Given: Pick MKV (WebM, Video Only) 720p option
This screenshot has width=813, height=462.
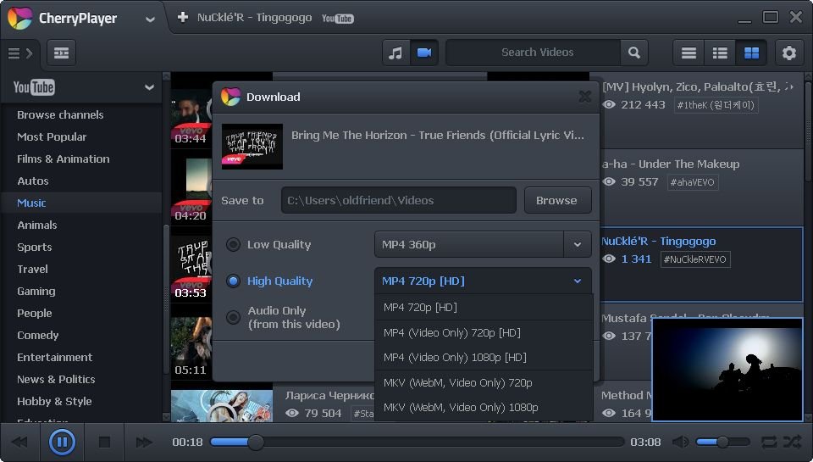Looking at the screenshot, I should click(457, 383).
